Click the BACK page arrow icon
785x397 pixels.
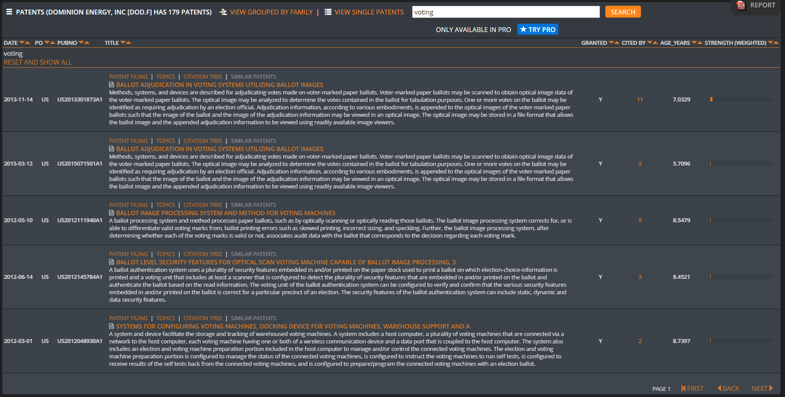[719, 388]
